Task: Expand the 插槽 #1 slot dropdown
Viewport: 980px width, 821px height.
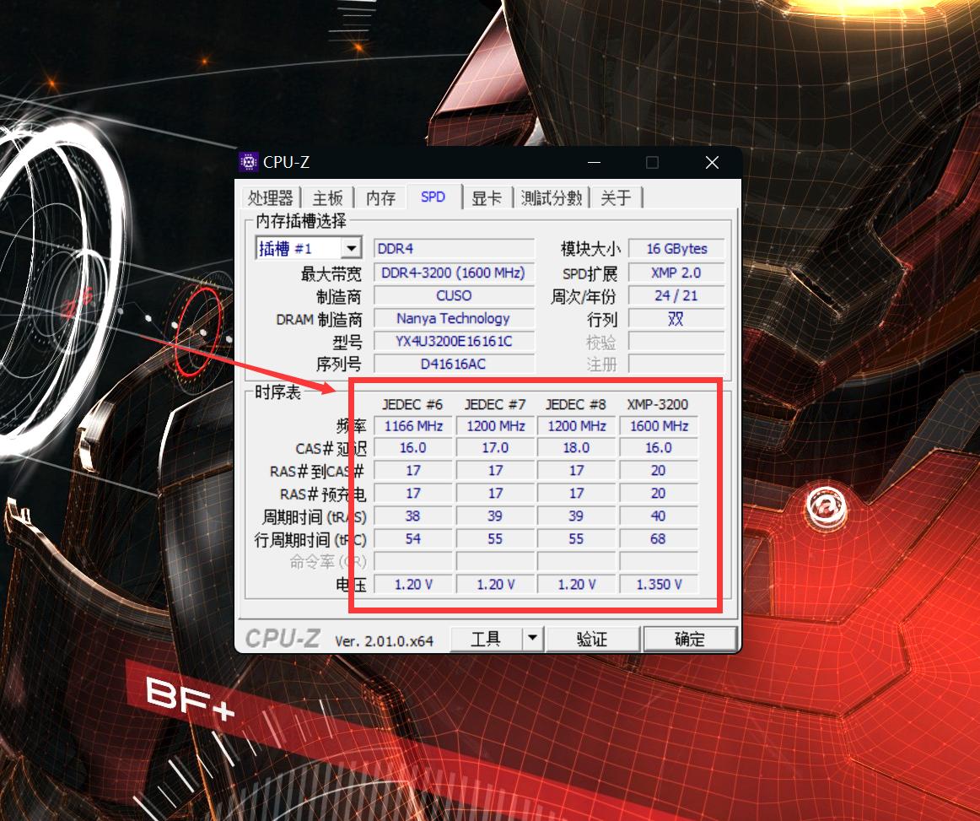Action: [x=351, y=248]
